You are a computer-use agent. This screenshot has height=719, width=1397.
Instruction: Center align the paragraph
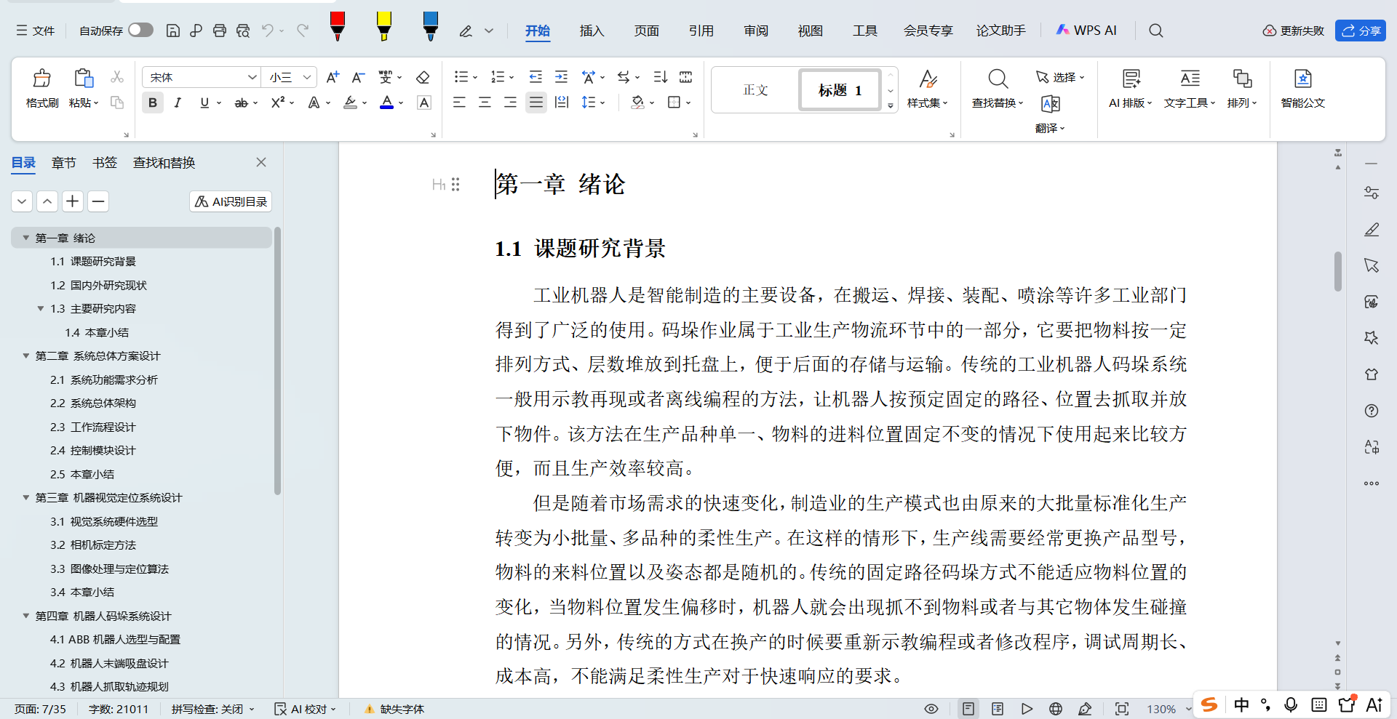pyautogui.click(x=485, y=103)
